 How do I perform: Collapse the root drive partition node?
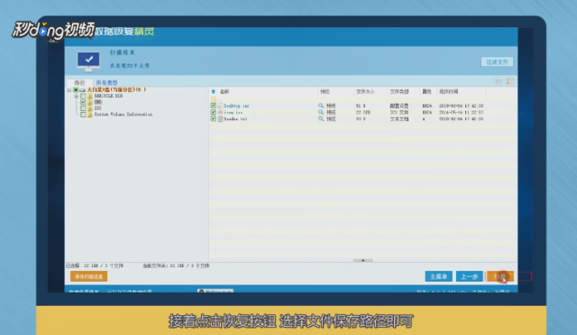[69, 90]
